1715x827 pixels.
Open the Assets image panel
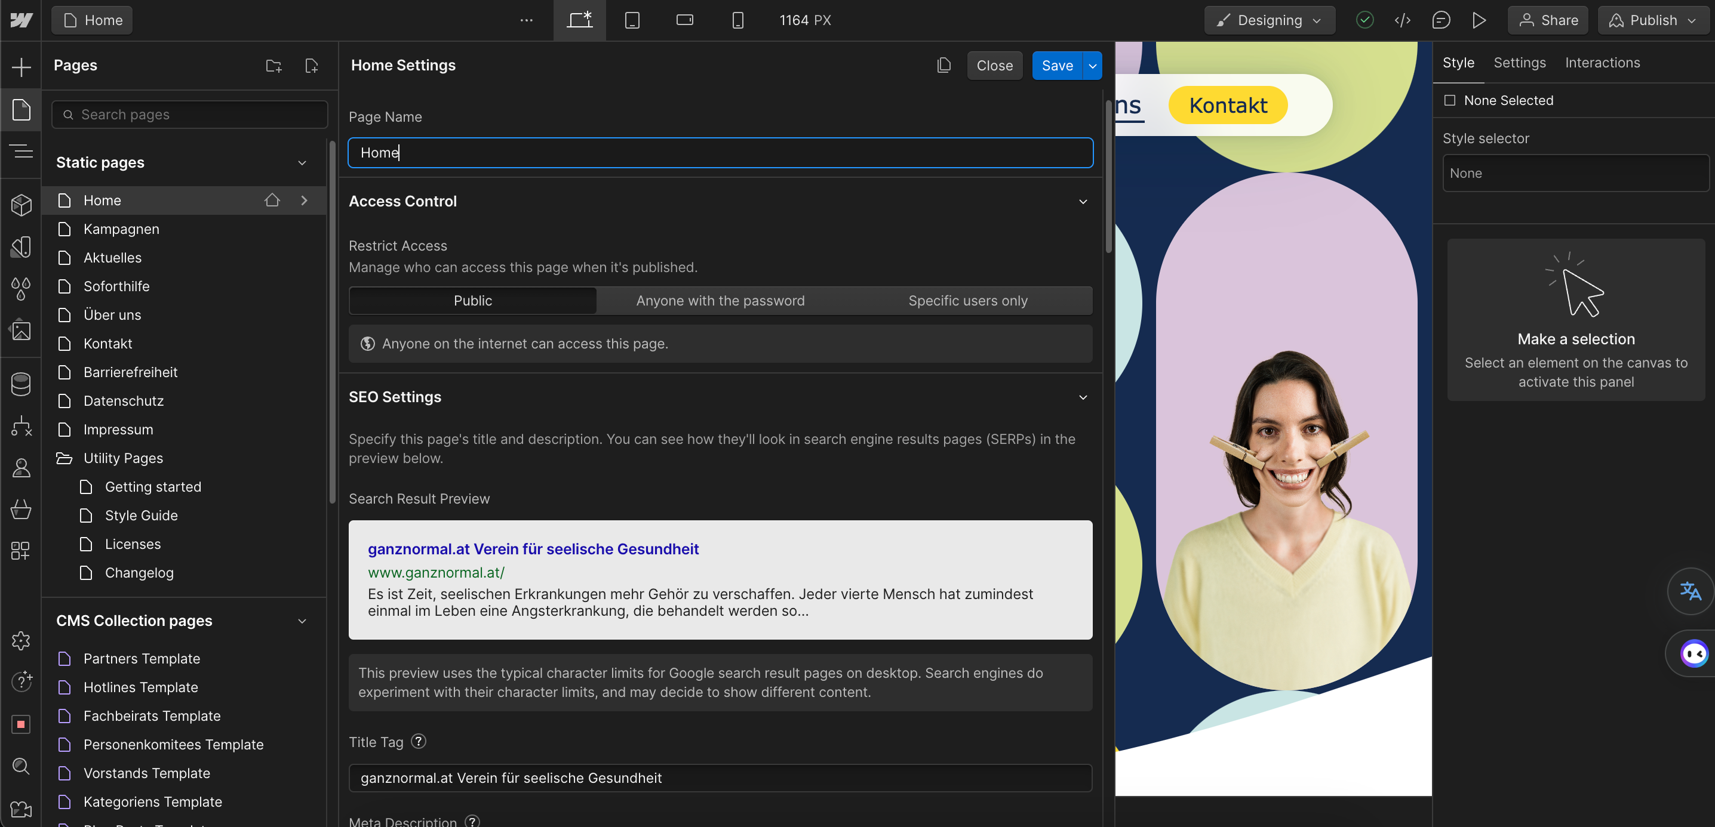21,330
